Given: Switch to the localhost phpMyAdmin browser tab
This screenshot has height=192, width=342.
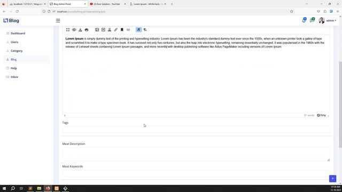Looking at the screenshot, I should [x=27, y=4].
